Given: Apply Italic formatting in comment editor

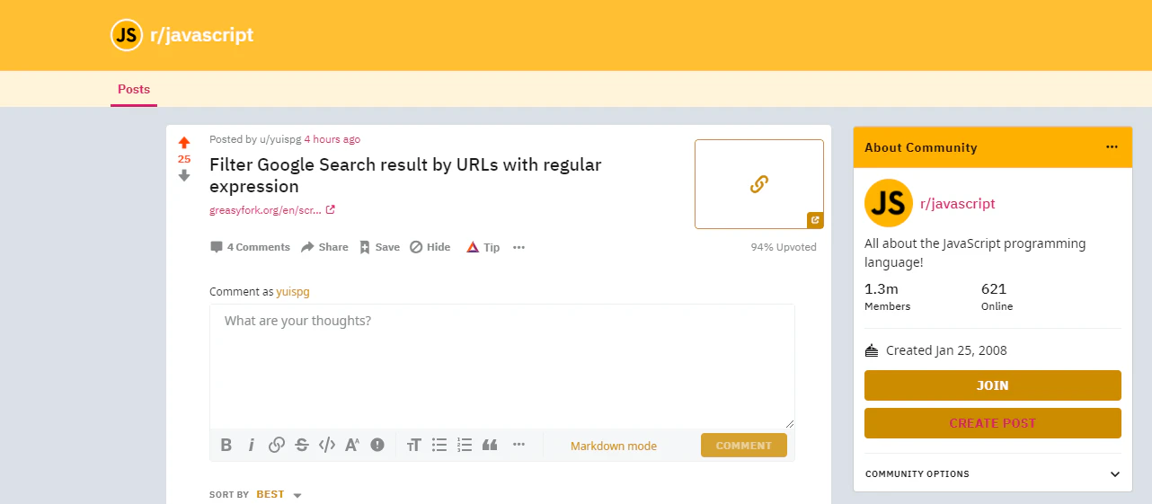Looking at the screenshot, I should 252,445.
